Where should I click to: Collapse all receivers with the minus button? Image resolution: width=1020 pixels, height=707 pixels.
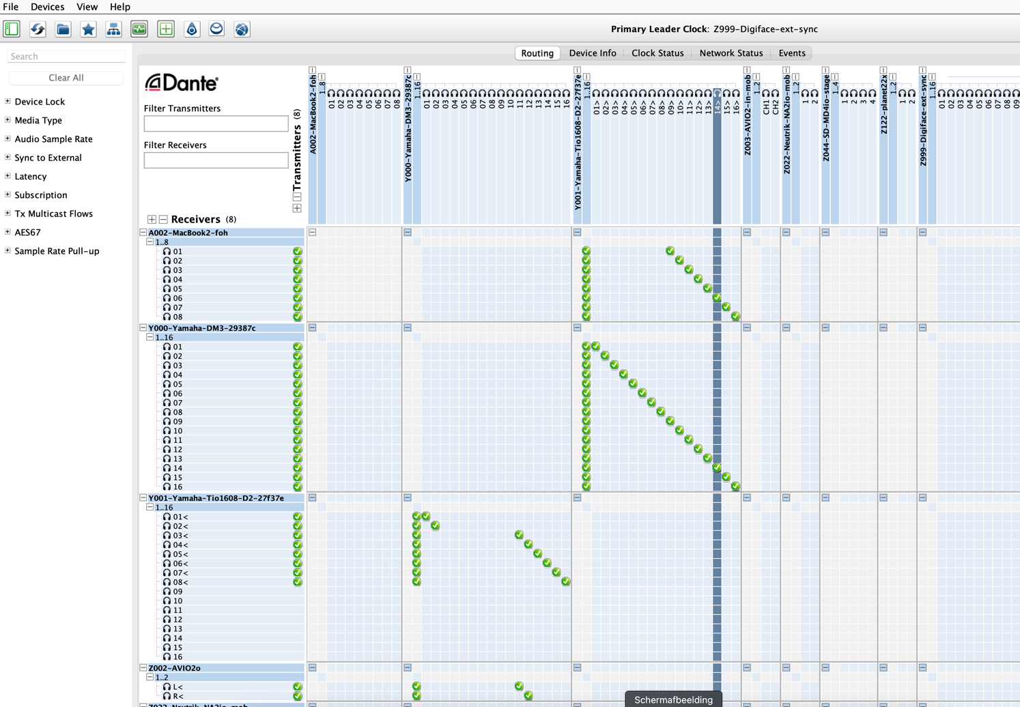point(163,220)
